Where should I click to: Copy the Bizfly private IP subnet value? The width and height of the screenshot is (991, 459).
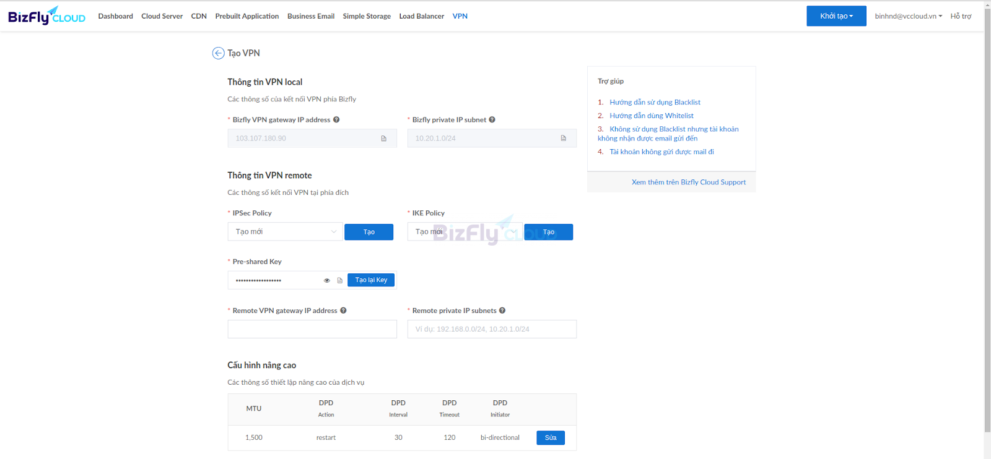click(564, 139)
